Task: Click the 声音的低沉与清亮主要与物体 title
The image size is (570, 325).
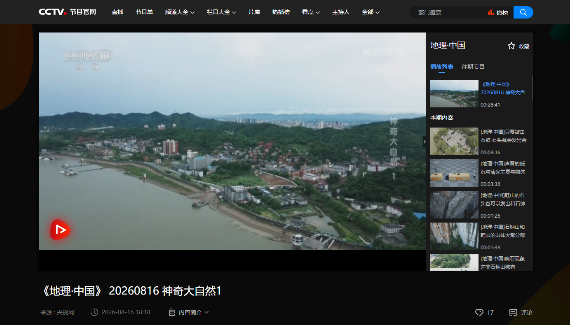Action: pos(503,168)
